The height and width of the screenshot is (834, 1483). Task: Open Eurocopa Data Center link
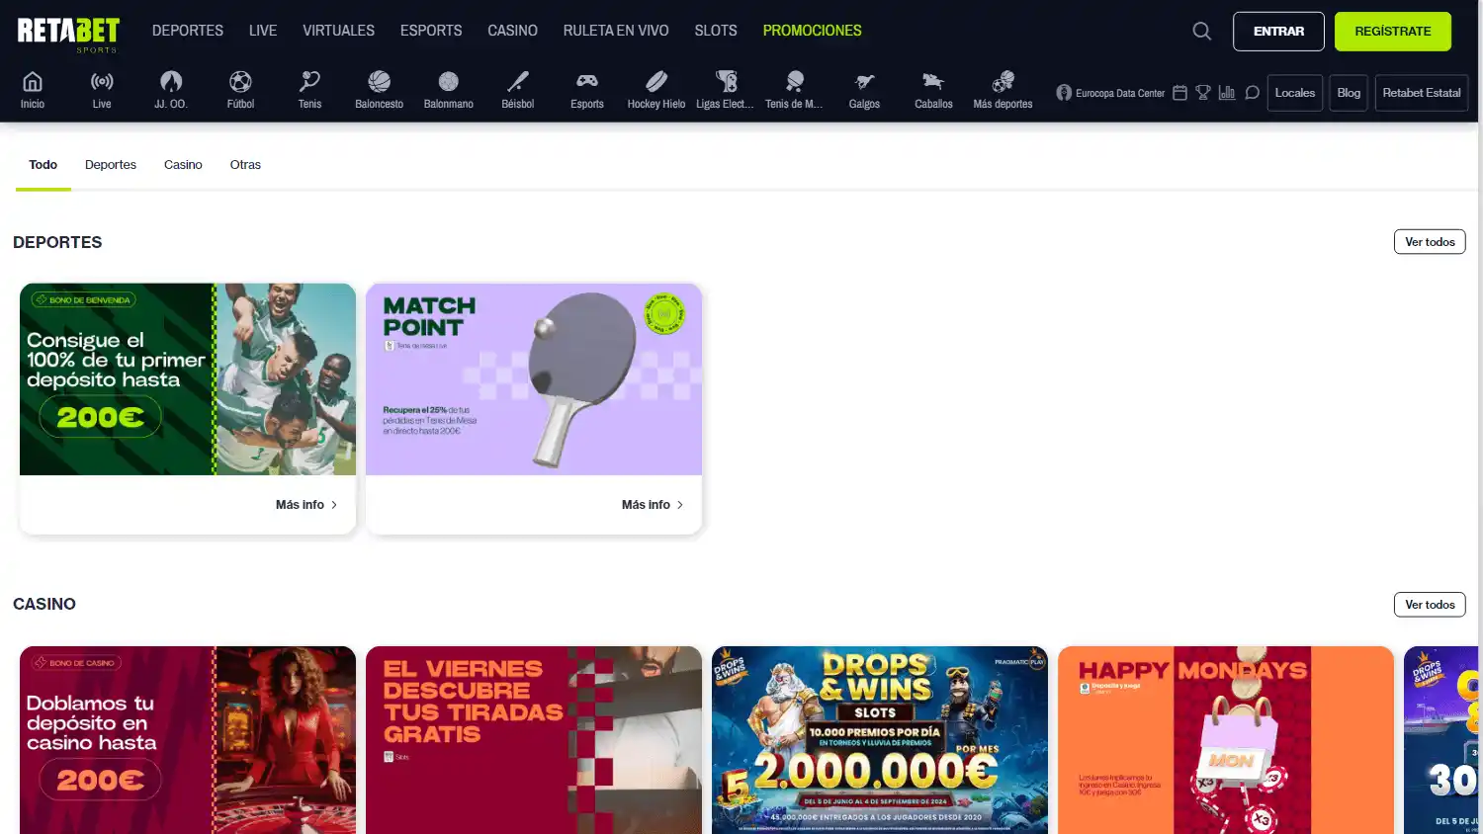1110,93
